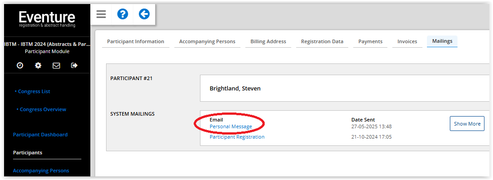This screenshot has height=180, width=493.
Task: Switch to the Invoices tab
Action: (407, 41)
